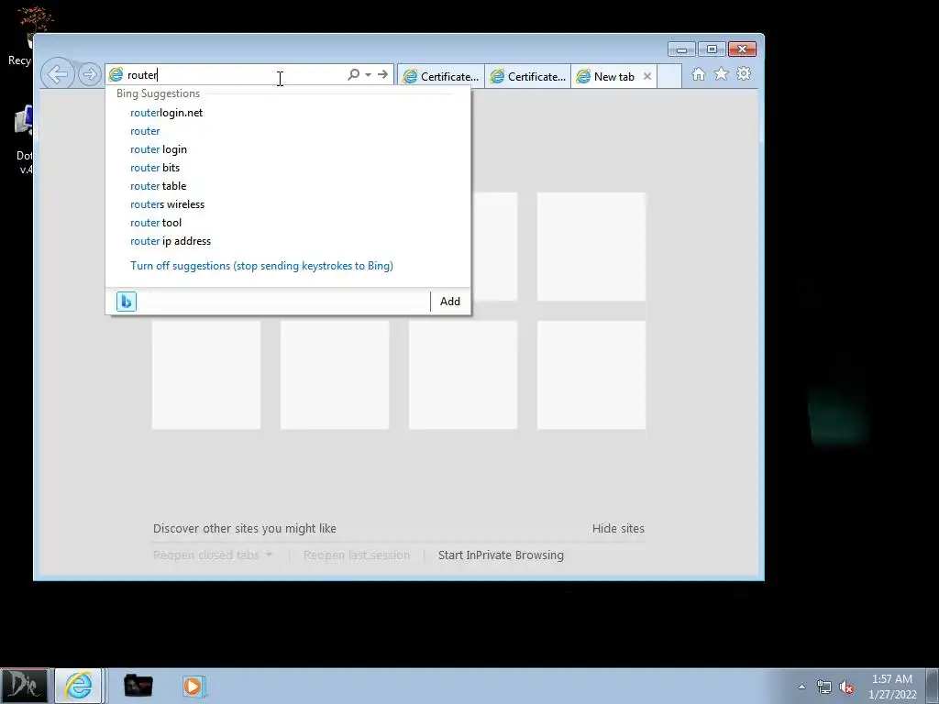The height and width of the screenshot is (704, 939).
Task: Show hidden system tray icons arrow
Action: (x=801, y=687)
